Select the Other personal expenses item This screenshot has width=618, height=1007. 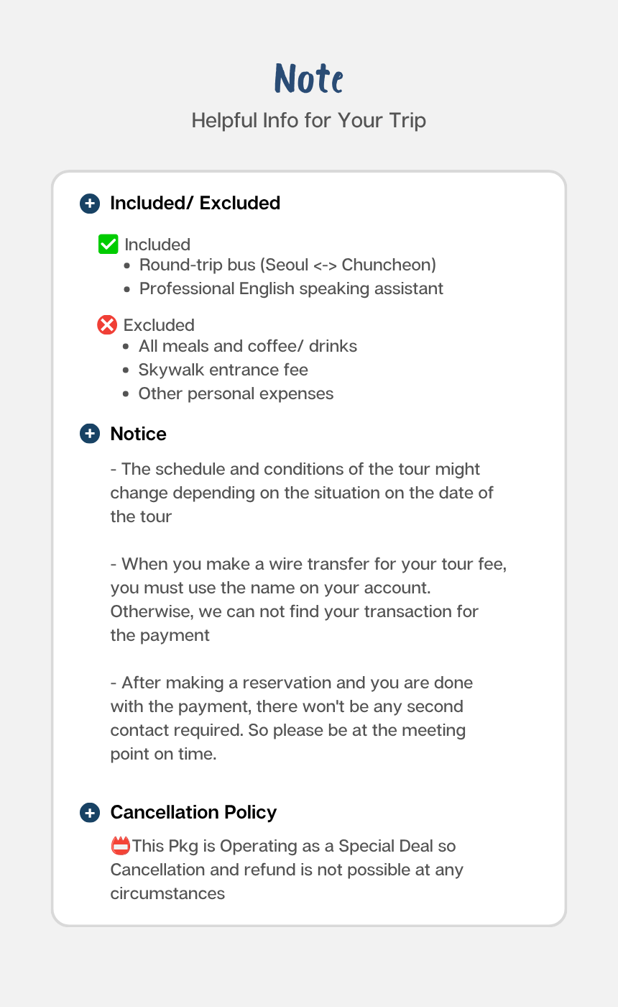click(x=236, y=393)
